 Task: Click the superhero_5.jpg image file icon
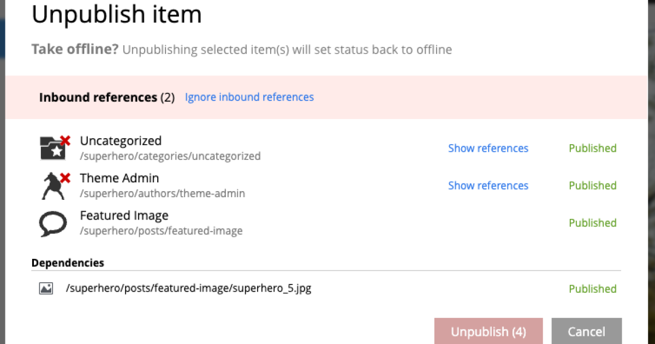click(46, 289)
